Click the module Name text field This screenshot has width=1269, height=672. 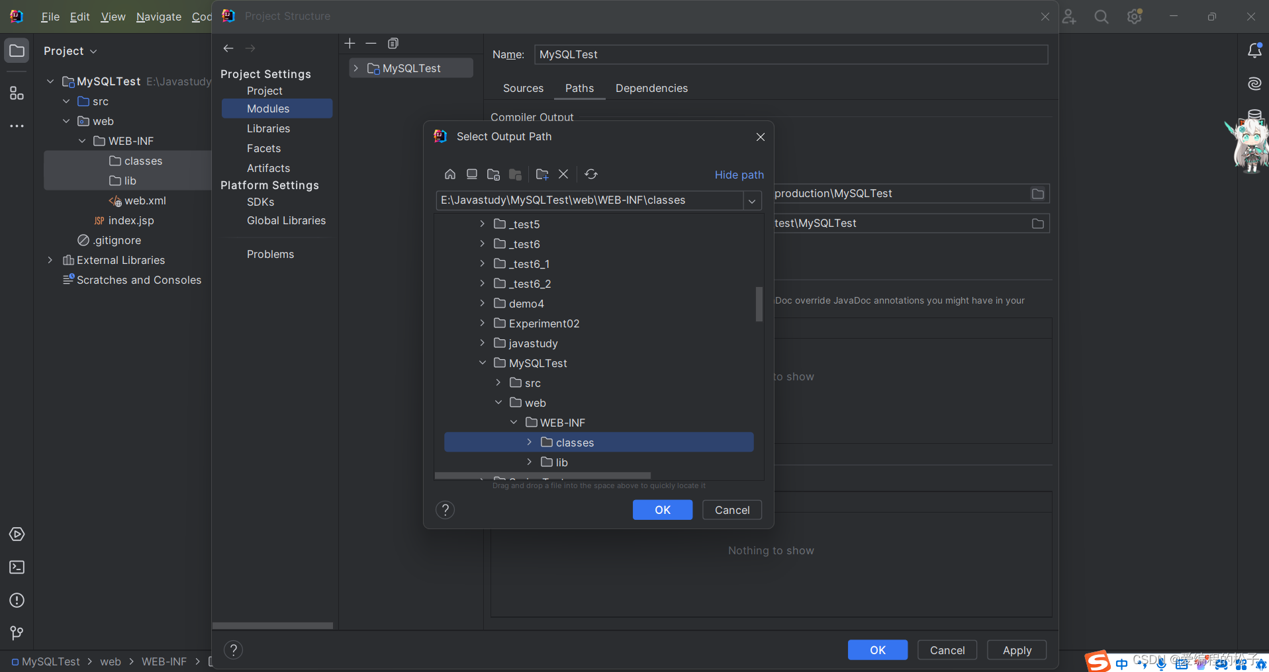click(790, 54)
